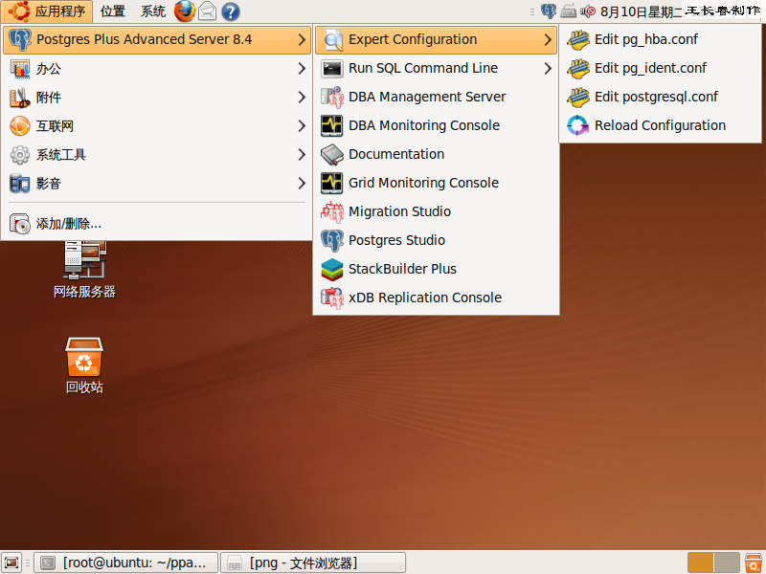This screenshot has height=574, width=766.
Task: Open the trash applet in bottom panel
Action: pyautogui.click(x=753, y=563)
